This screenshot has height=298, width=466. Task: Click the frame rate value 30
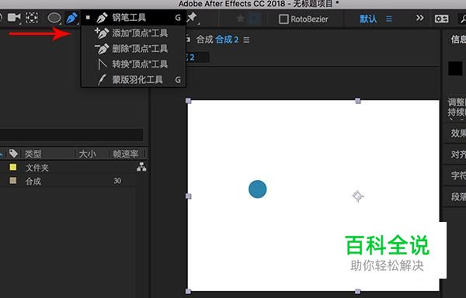point(117,181)
